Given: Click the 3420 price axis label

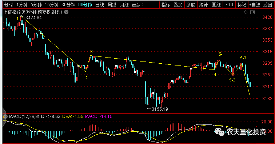Looking at the screenshot, I should click(x=267, y=17).
